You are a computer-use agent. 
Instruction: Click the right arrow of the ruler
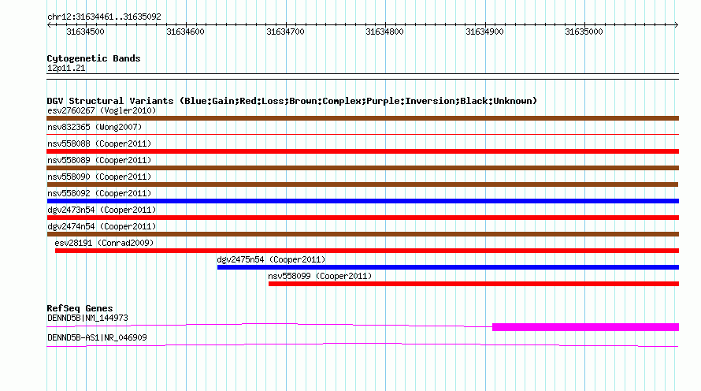[x=676, y=25]
